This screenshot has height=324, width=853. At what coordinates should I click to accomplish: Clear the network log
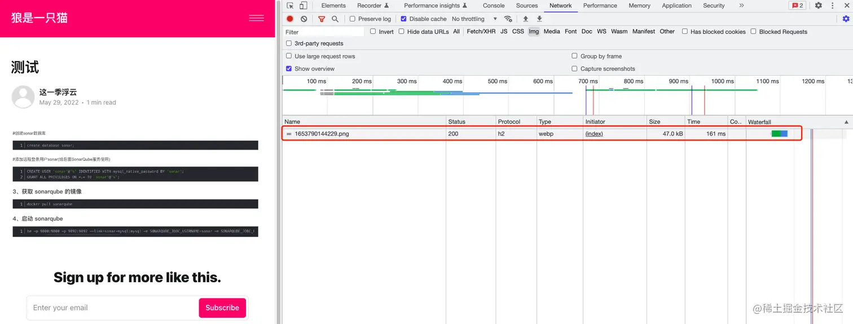coord(304,19)
